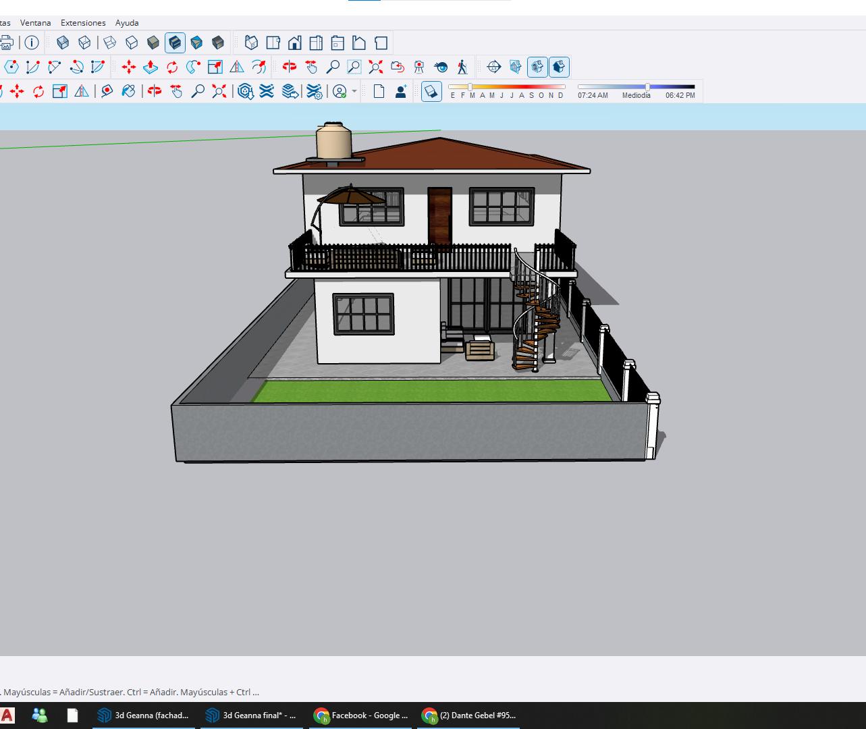The height and width of the screenshot is (729, 866).
Task: Select the Position Camera tool
Action: pos(419,67)
